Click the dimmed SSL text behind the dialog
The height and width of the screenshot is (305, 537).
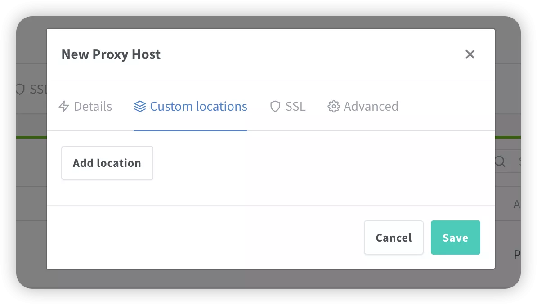click(38, 89)
